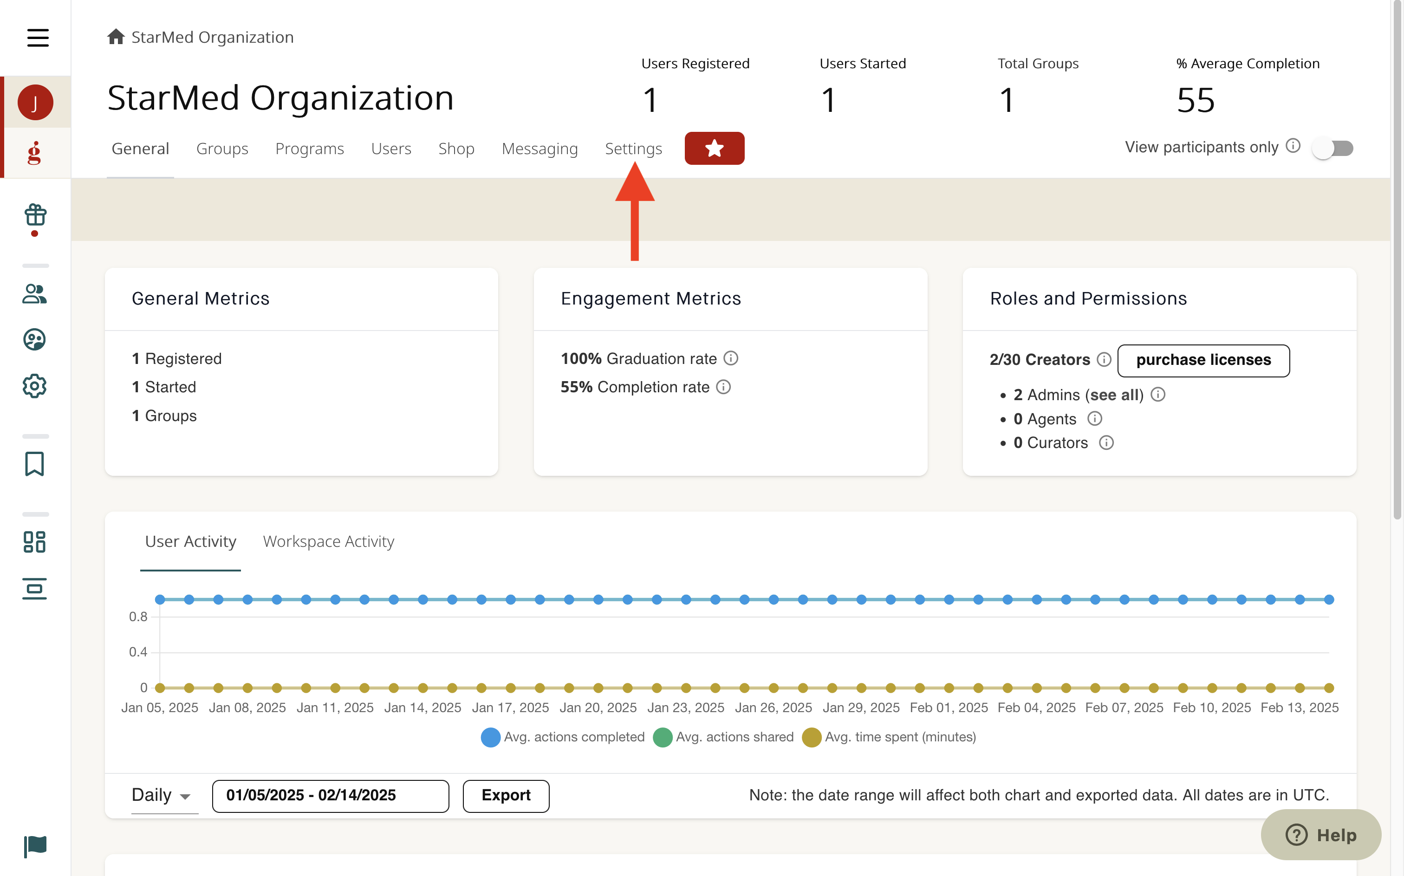Open the dashboard grid sidebar icon
Viewport: 1404px width, 876px height.
(35, 542)
